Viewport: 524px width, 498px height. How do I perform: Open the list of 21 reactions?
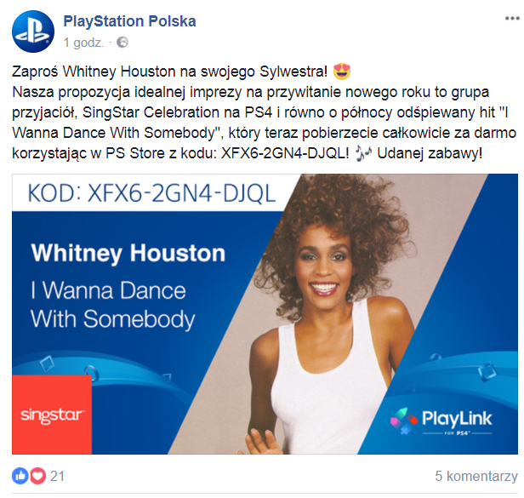click(x=57, y=476)
